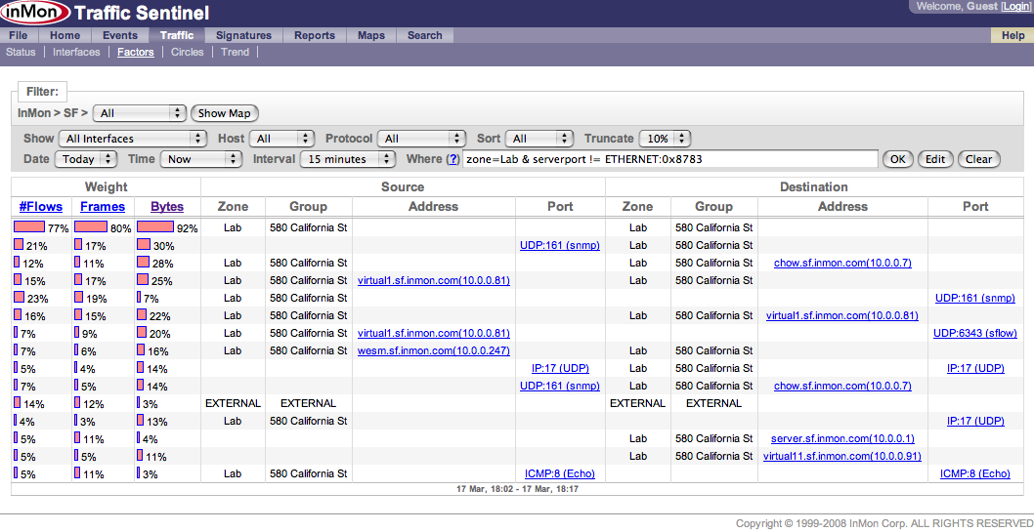Click the date range 17 Mar, 18:02 - 17 Mar, 18:17
The height and width of the screenshot is (532, 1034).
[x=518, y=489]
